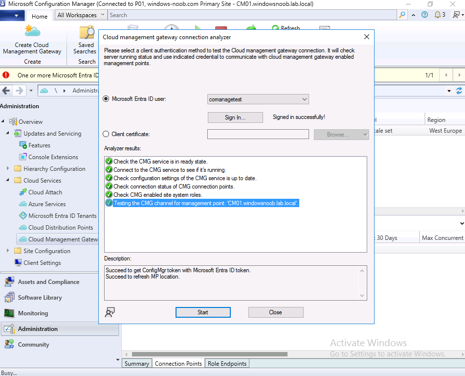
Task: Open the comanagetest user dropdown
Action: tap(258, 99)
